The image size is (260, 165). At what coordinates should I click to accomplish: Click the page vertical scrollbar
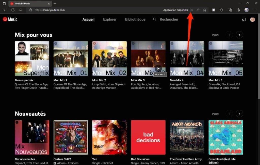(259, 56)
